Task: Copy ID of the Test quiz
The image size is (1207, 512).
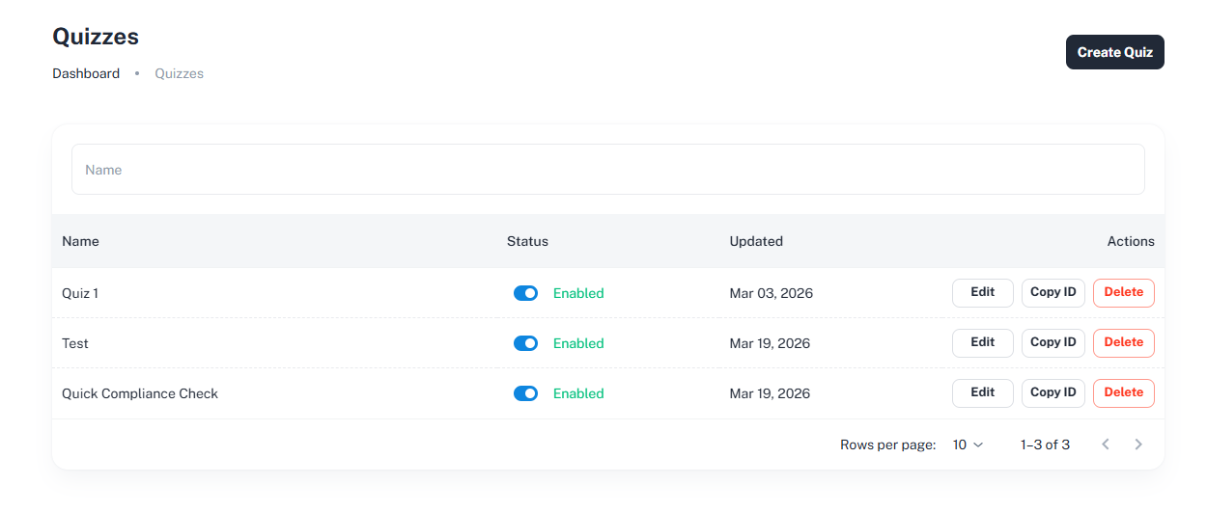Action: click(x=1053, y=342)
